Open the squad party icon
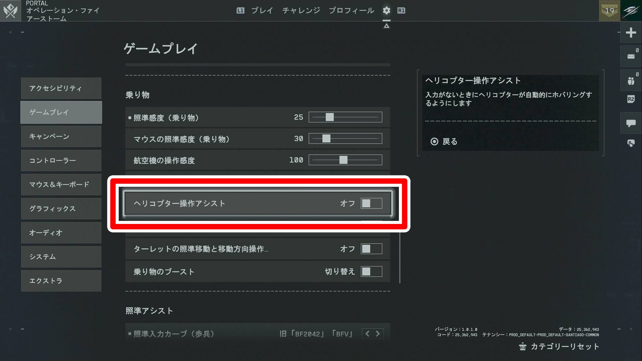The height and width of the screenshot is (361, 642). point(631,81)
